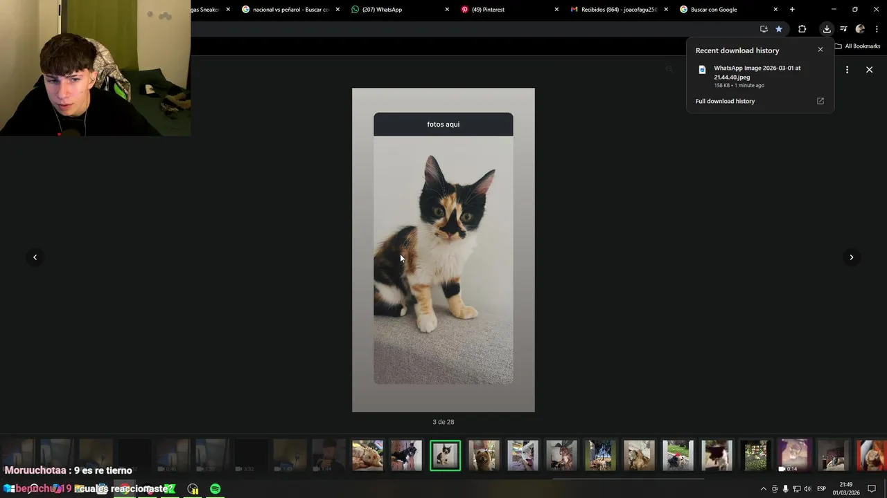
Task: Open Full download history
Action: [x=725, y=101]
